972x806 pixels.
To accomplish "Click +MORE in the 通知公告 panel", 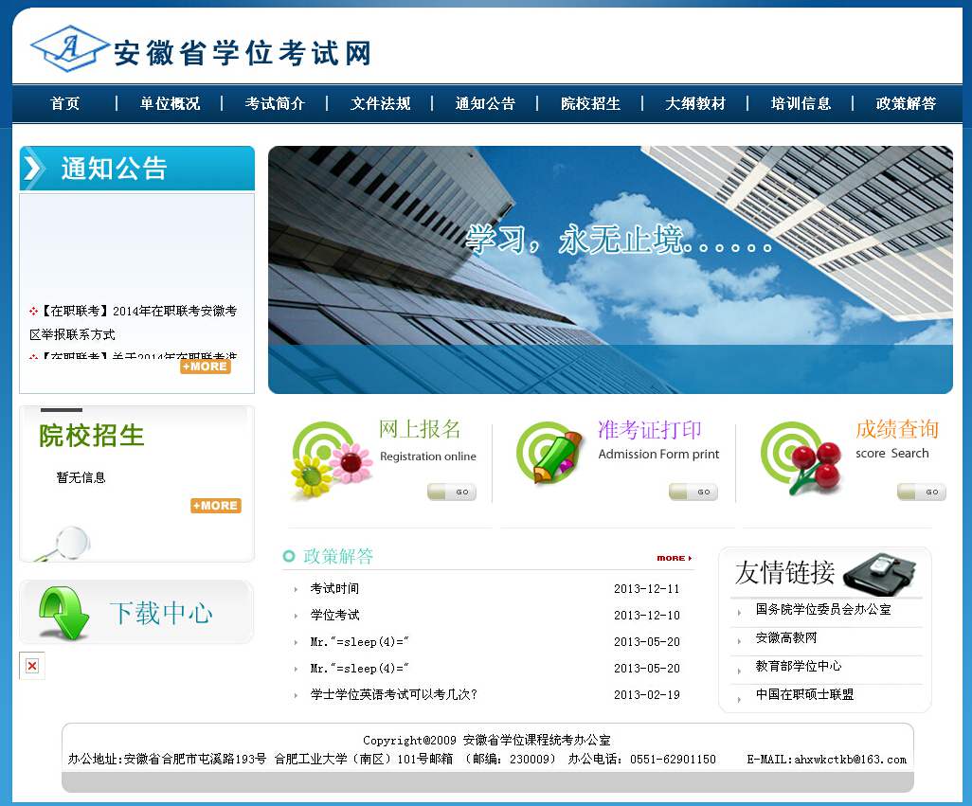I will [206, 367].
